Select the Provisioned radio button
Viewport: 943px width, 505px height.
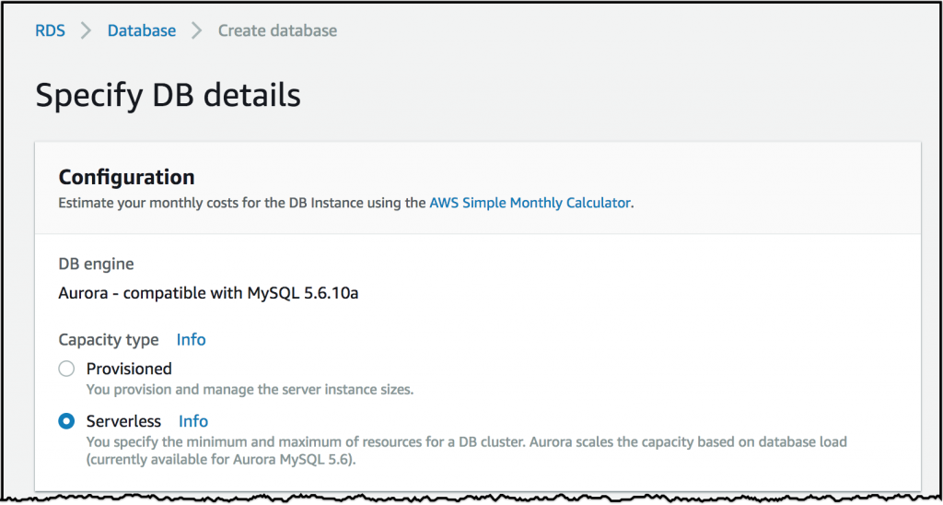[66, 369]
